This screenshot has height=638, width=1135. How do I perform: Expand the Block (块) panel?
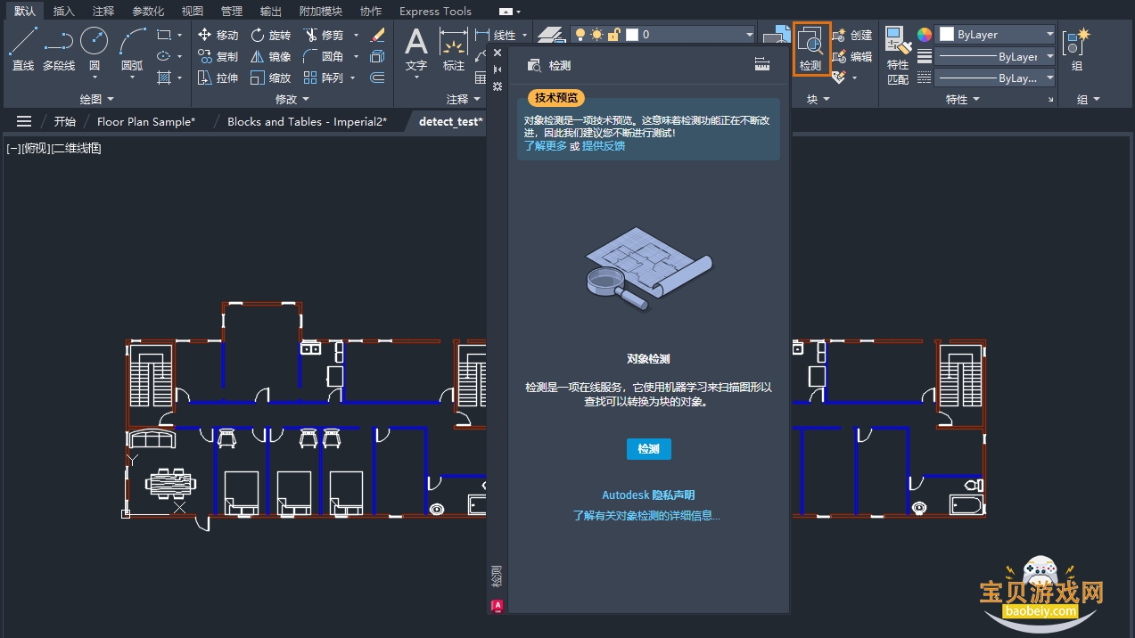click(x=818, y=99)
